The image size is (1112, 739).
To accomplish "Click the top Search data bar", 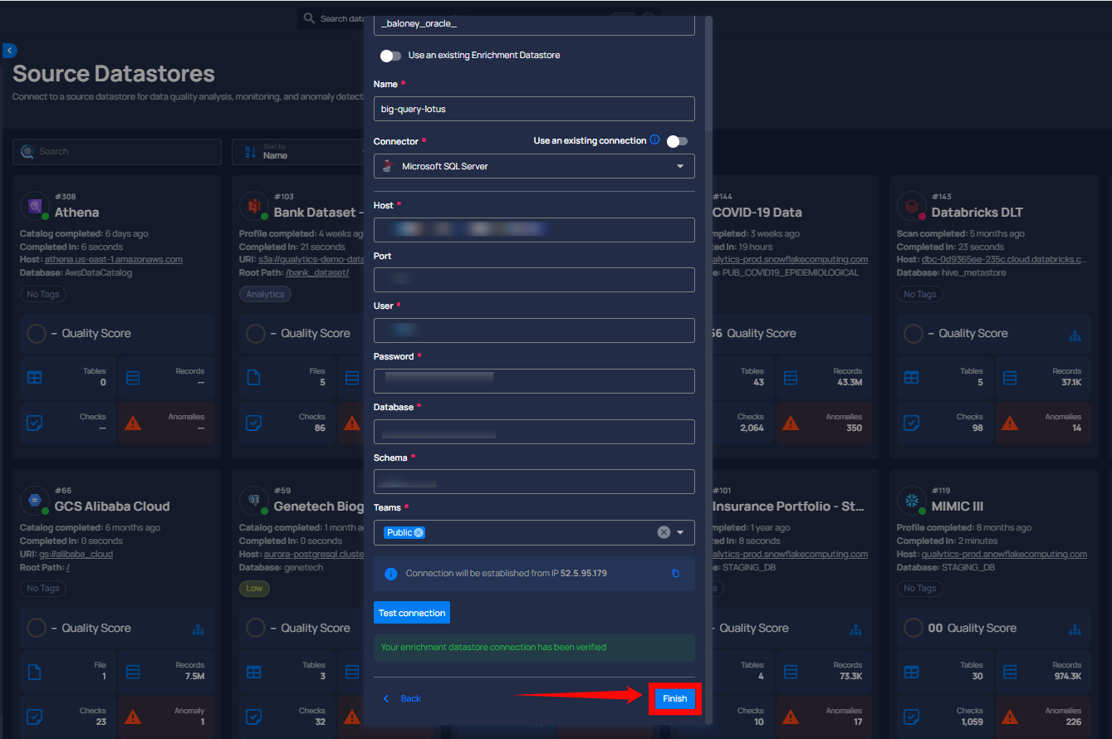I will (x=331, y=18).
